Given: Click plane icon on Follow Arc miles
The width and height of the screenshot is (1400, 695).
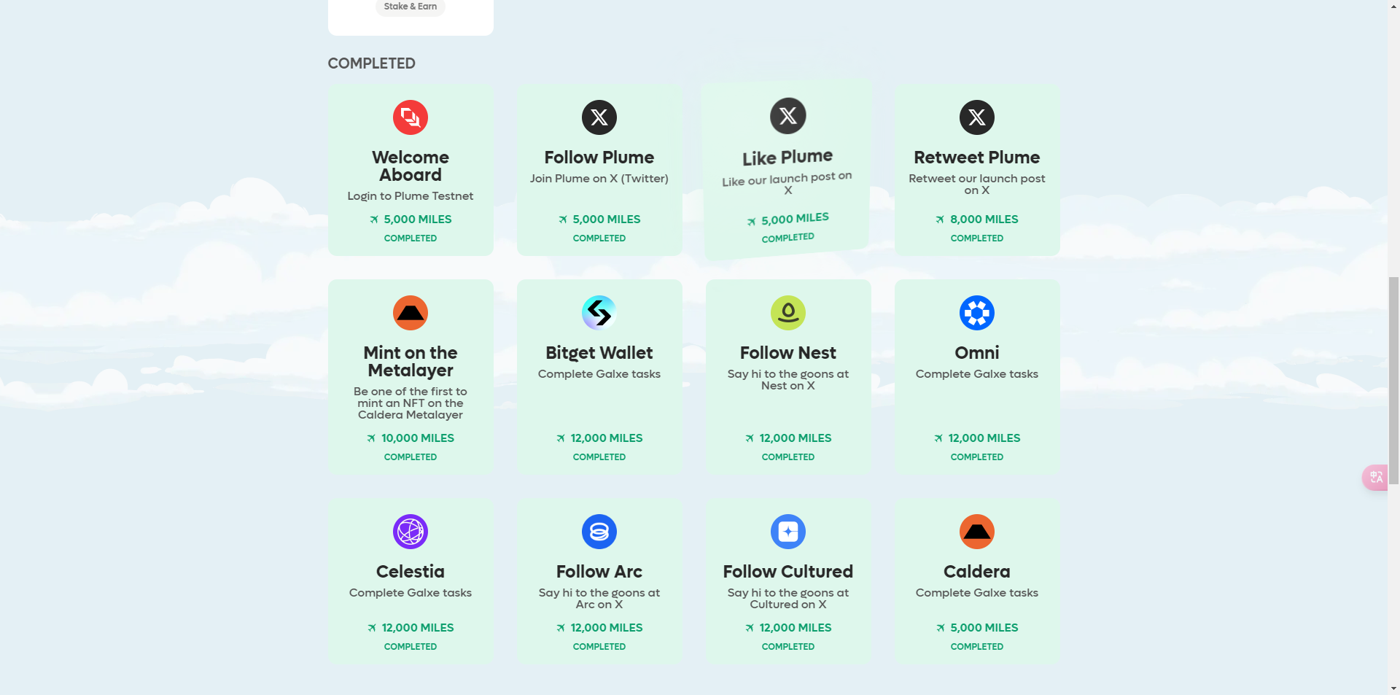Looking at the screenshot, I should (x=561, y=628).
